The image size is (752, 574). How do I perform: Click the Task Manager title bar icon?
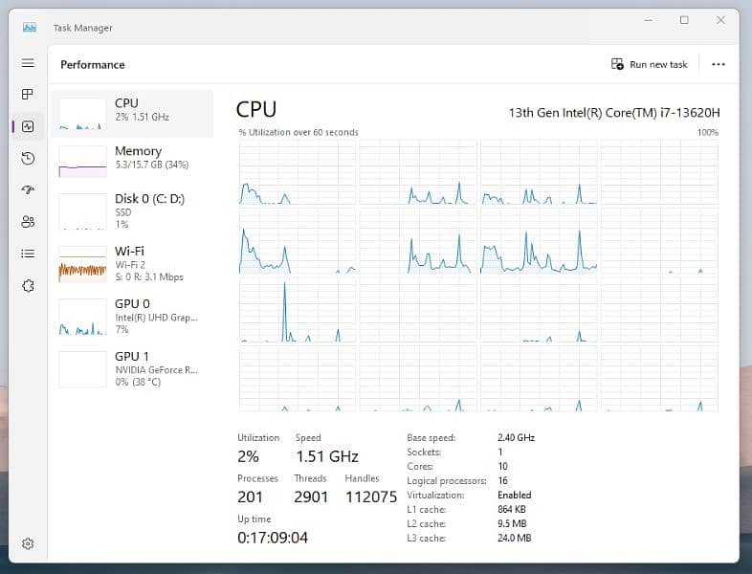[x=29, y=28]
